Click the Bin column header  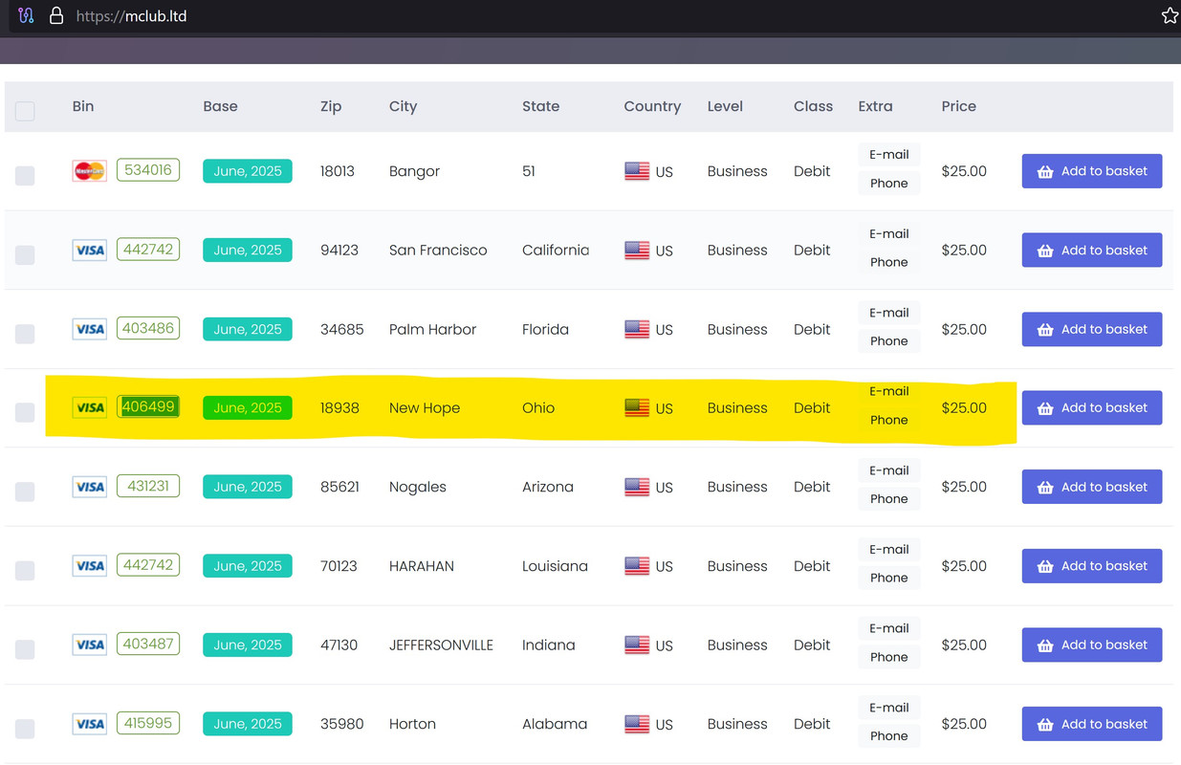click(x=83, y=106)
